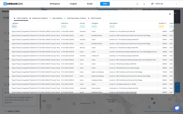
Task: Click the Urban SDK logo
Action: point(13,4)
